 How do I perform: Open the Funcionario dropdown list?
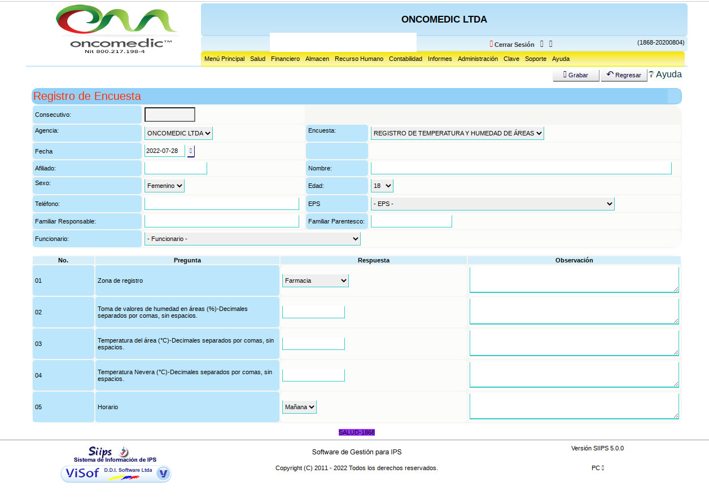click(x=252, y=239)
